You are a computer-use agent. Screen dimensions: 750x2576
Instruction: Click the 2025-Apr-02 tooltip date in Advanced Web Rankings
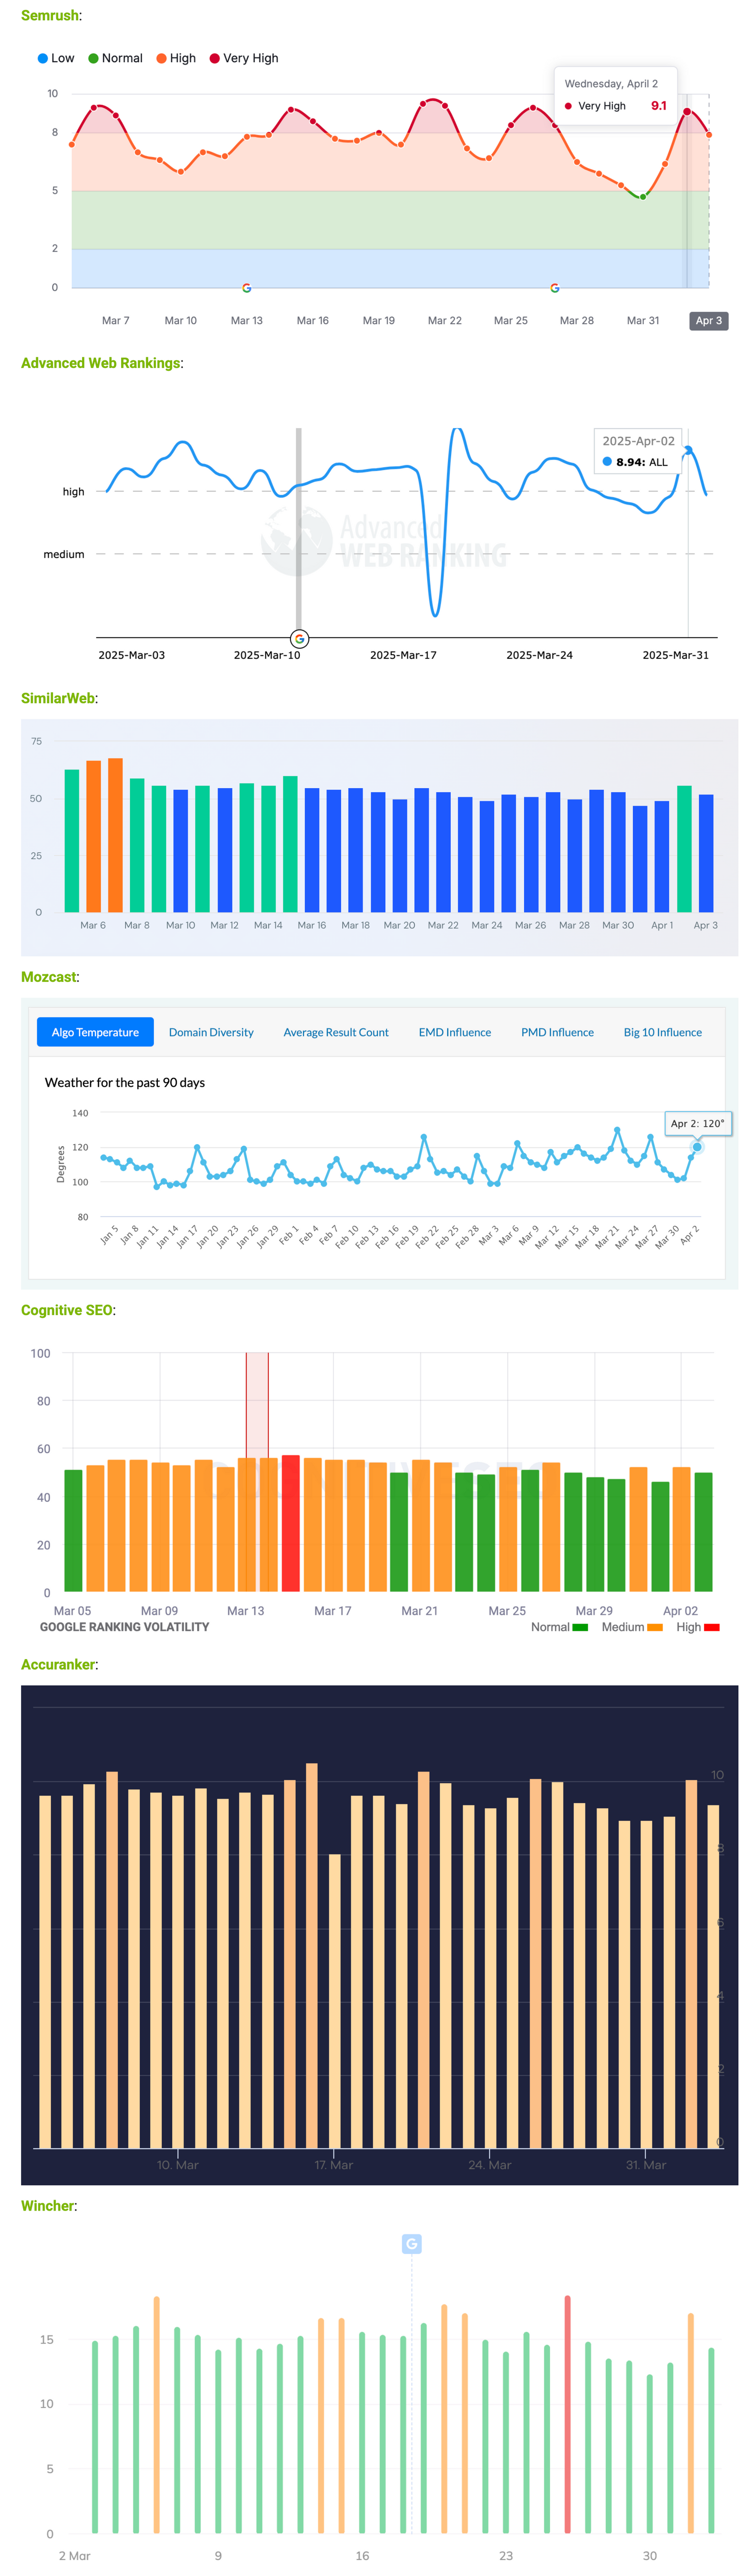point(638,441)
